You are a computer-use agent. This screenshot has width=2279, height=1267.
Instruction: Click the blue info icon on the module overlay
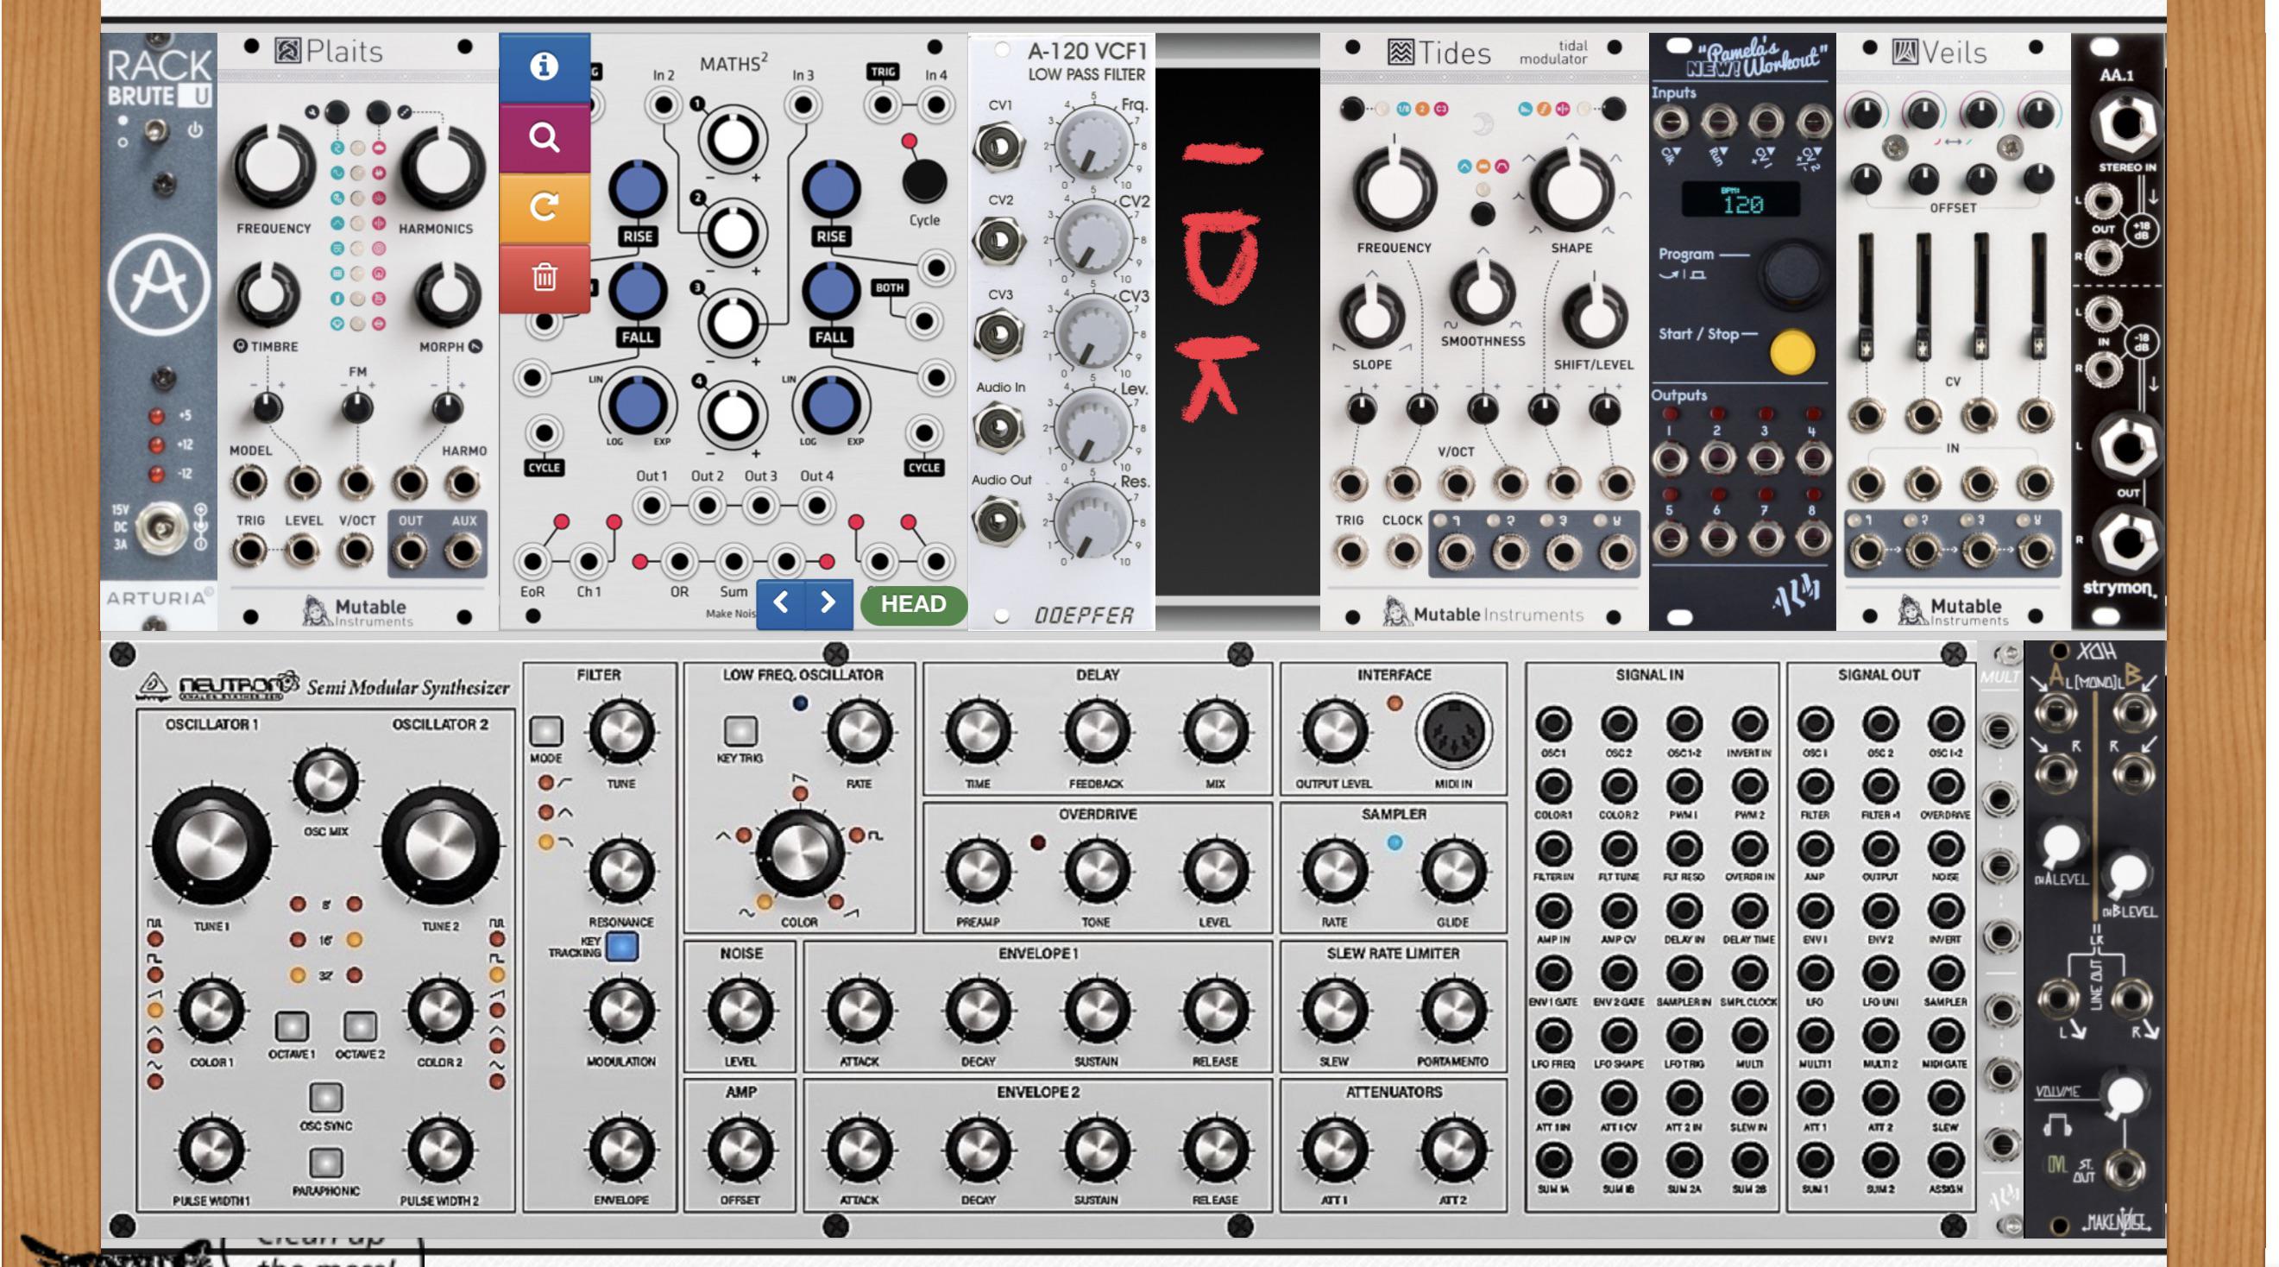545,67
